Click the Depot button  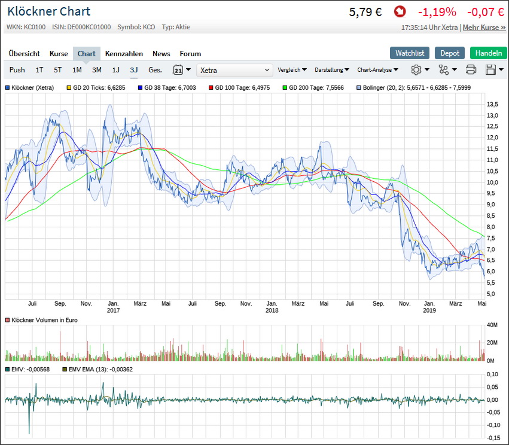[450, 53]
